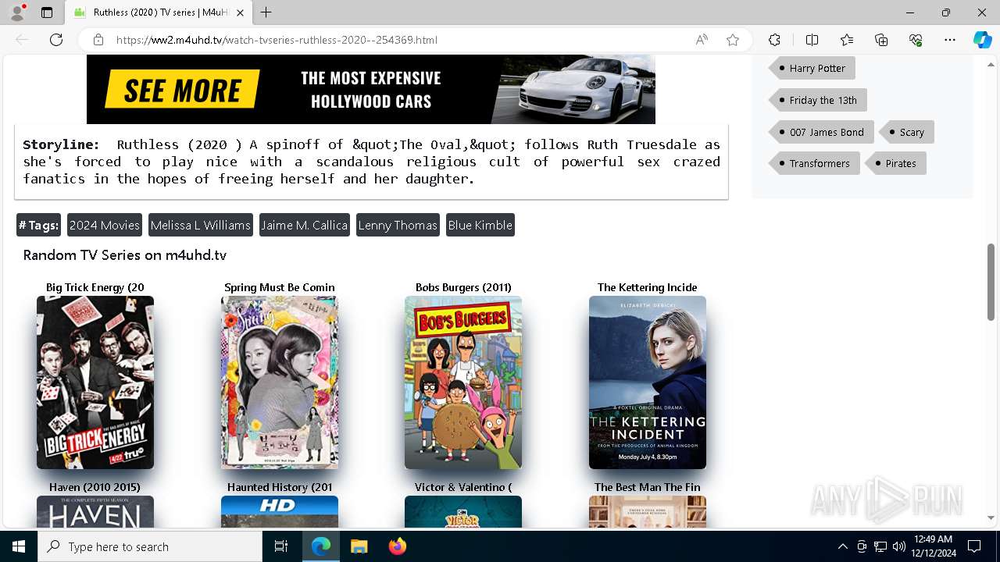The width and height of the screenshot is (1000, 562).
Task: Select the Pirates tag
Action: click(895, 163)
